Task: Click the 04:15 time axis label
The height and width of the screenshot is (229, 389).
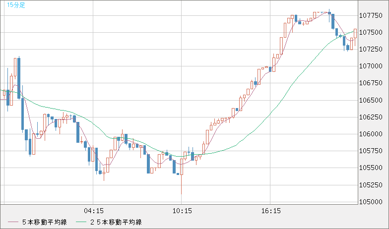Action: click(94, 211)
